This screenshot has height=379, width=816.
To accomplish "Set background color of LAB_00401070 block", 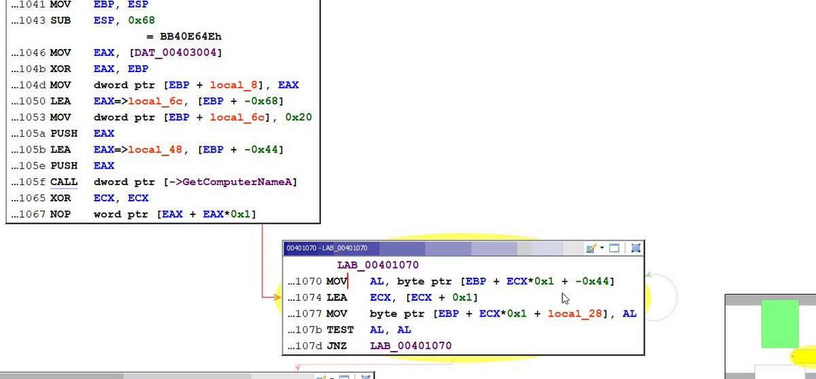I will pyautogui.click(x=590, y=248).
